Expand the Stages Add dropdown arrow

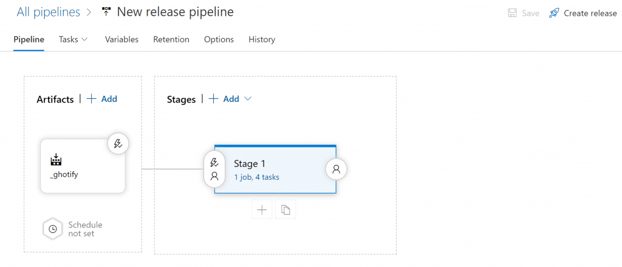[x=248, y=99]
